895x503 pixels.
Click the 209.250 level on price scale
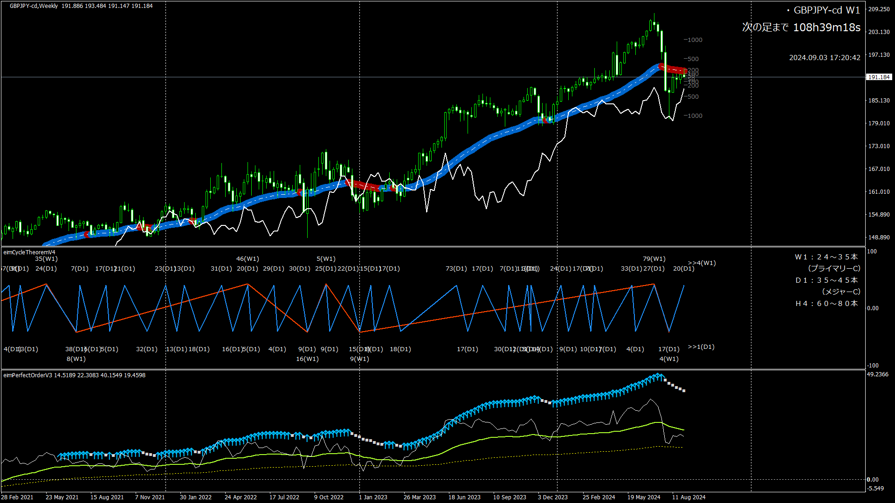879,9
